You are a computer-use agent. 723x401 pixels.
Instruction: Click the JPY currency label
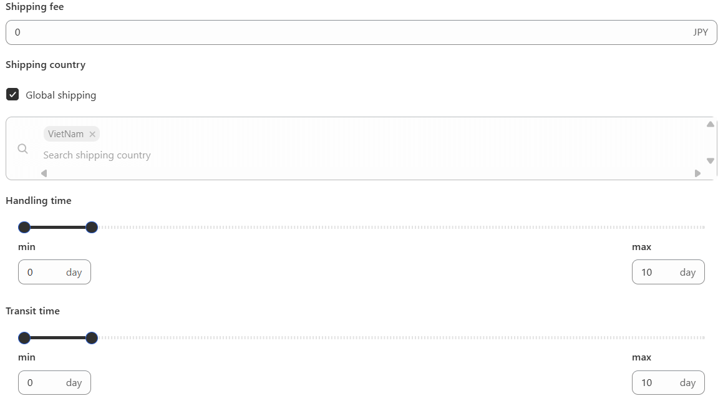701,32
